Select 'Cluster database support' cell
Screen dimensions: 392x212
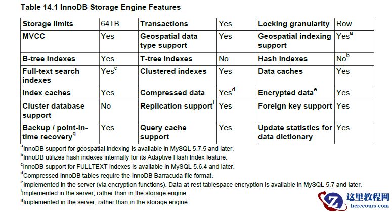point(54,111)
